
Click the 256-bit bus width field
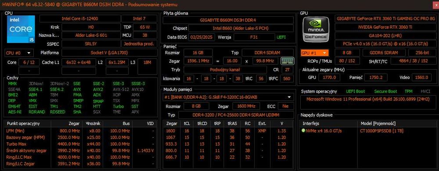tap(422, 53)
